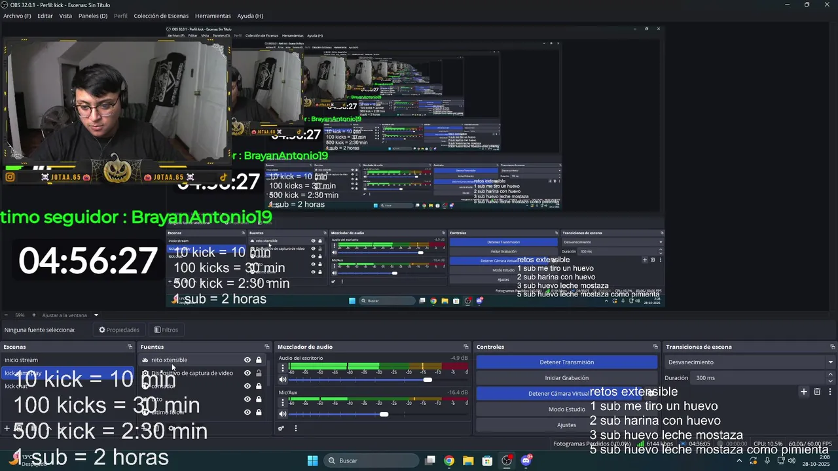Open the 'Ajustar a la ventana' scaling dropdown
Image resolution: width=838 pixels, height=471 pixels.
click(69, 315)
